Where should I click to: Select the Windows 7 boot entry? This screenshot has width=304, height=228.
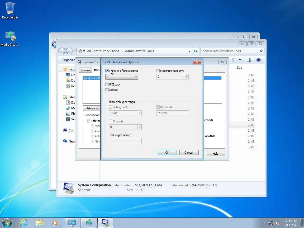coord(92,78)
